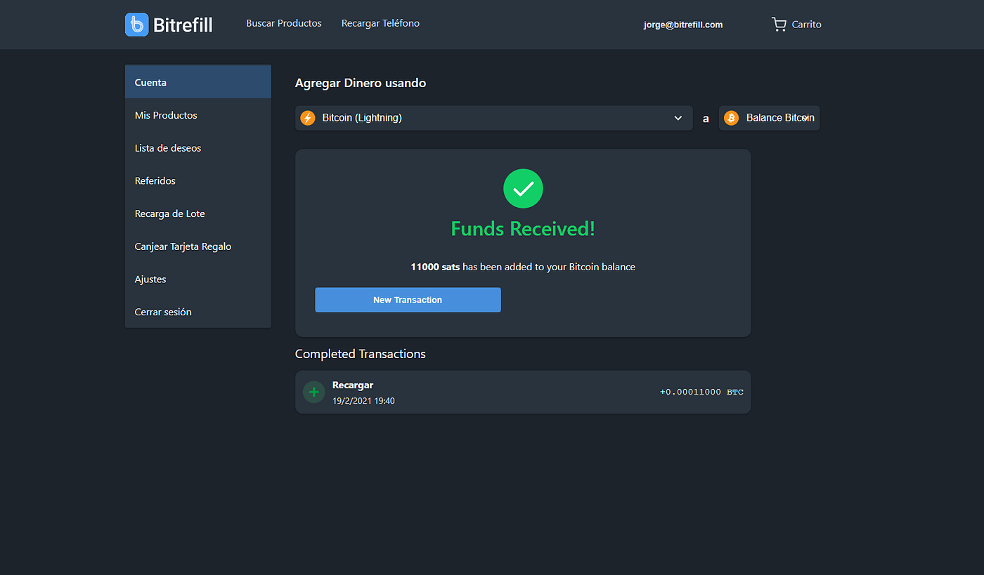The image size is (984, 575).
Task: Select the Cuenta sidebar tab
Action: pyautogui.click(x=150, y=81)
